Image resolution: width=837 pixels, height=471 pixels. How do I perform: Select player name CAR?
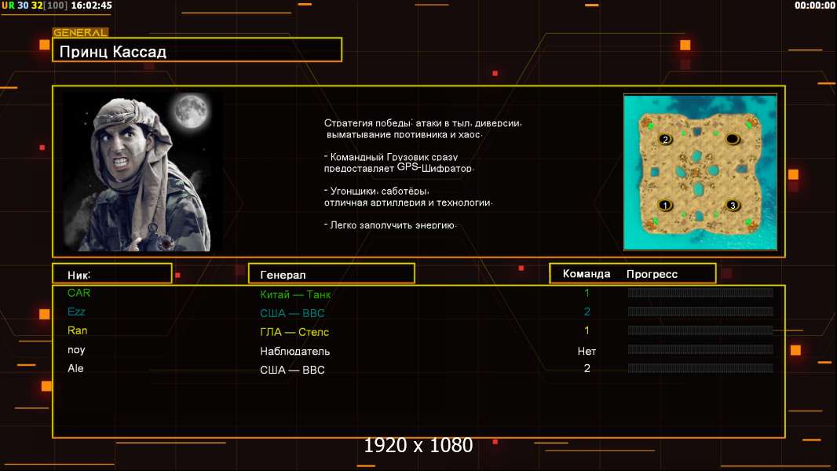click(x=79, y=293)
